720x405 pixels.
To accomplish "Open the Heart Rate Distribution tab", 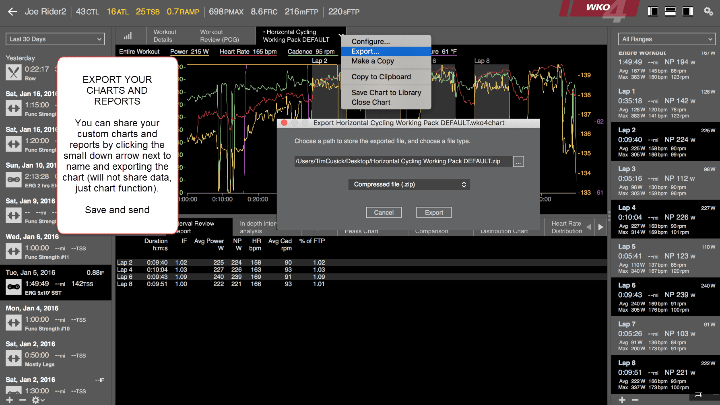I will (566, 227).
